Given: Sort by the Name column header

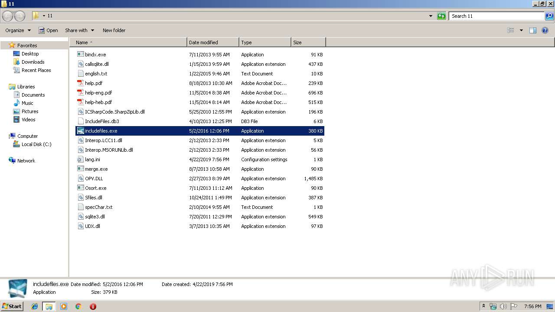Looking at the screenshot, I should pos(128,42).
